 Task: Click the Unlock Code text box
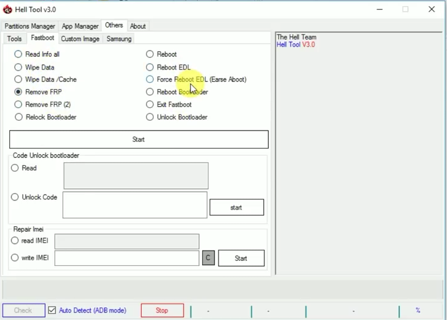tap(135, 205)
